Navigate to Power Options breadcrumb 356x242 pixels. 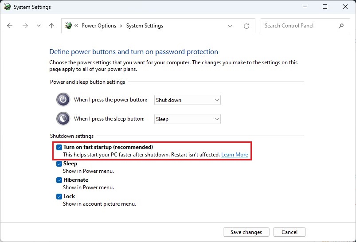(99, 26)
